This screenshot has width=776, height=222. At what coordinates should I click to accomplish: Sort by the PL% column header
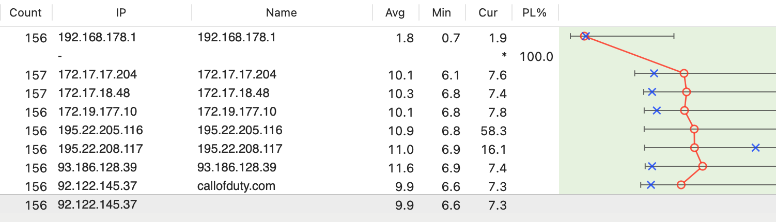(535, 12)
